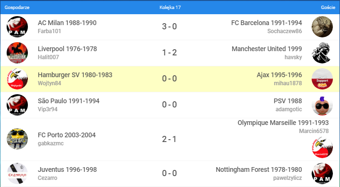Image resolution: width=340 pixels, height=187 pixels.
Task: Click the Kolejka 17 header
Action: click(170, 8)
